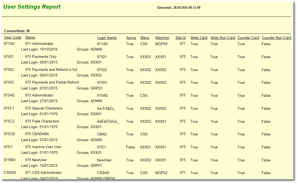This screenshot has height=183, width=297.
Task: Select the Consortium: 8L group label
Action: pyautogui.click(x=15, y=31)
